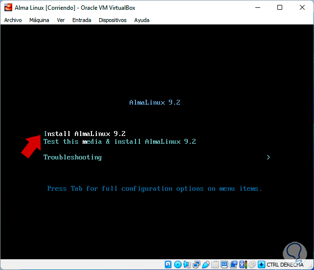Click the recording status icon
Screen dimensions: 314x270
click(x=233, y=265)
